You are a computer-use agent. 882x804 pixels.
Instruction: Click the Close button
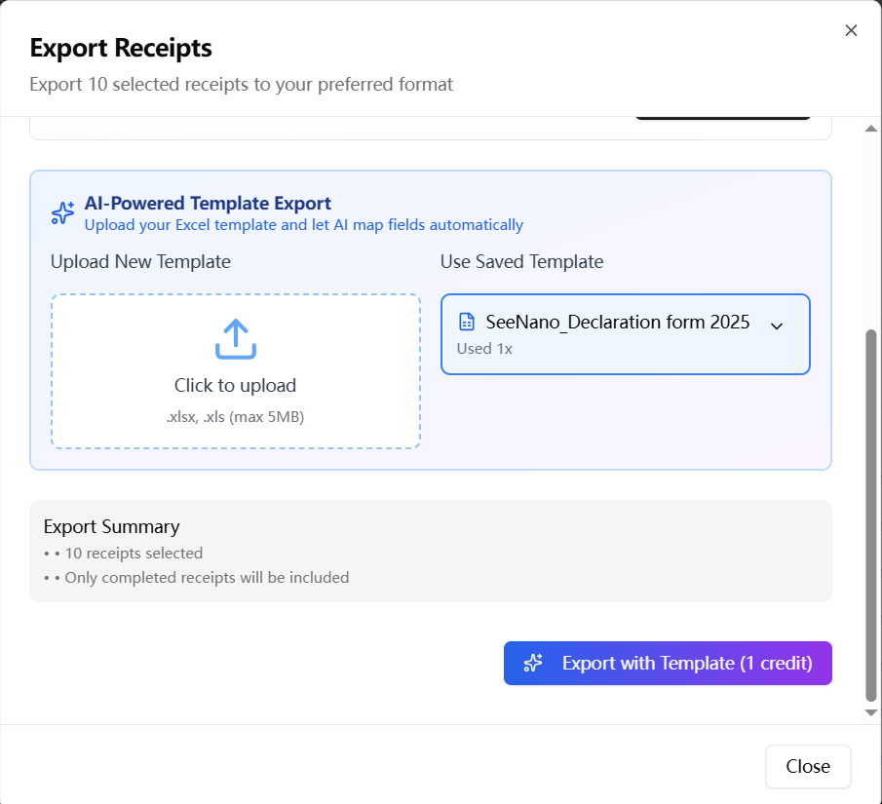807,766
